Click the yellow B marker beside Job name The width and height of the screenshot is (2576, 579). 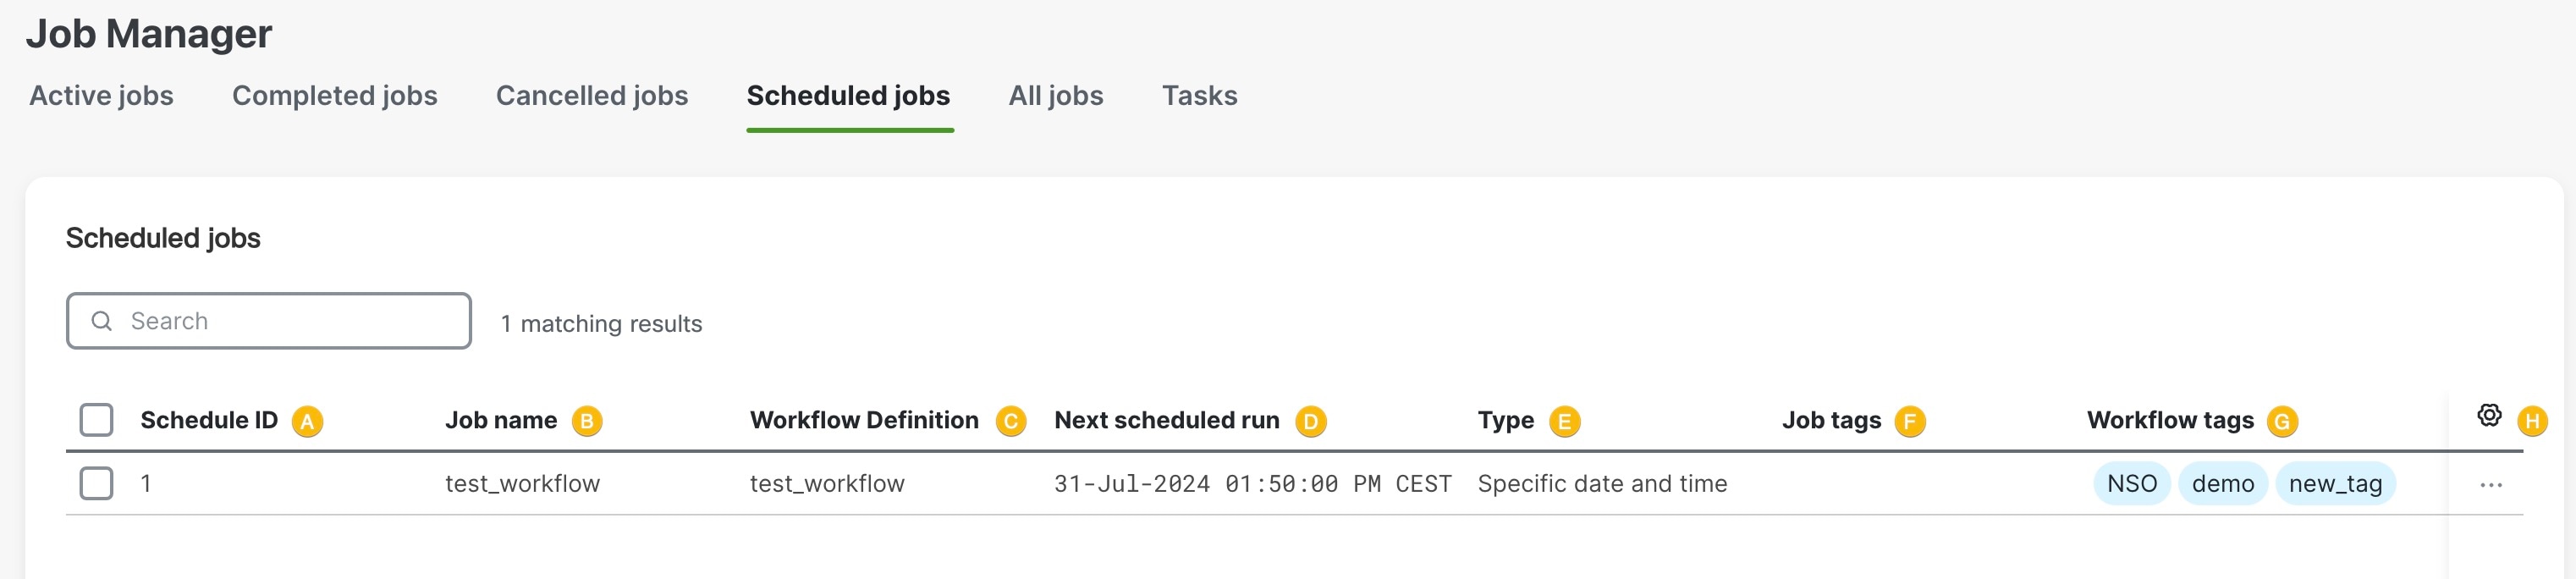587,422
